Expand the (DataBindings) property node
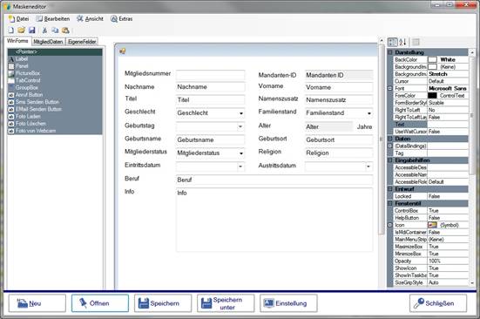The image size is (480, 319). click(390, 146)
